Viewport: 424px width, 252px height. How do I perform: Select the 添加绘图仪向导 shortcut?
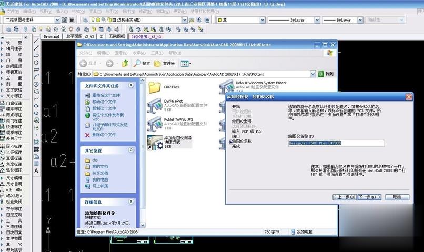point(169,142)
